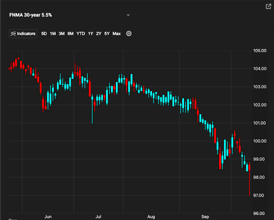Choose the 3M time range
274x220 pixels.
point(62,34)
